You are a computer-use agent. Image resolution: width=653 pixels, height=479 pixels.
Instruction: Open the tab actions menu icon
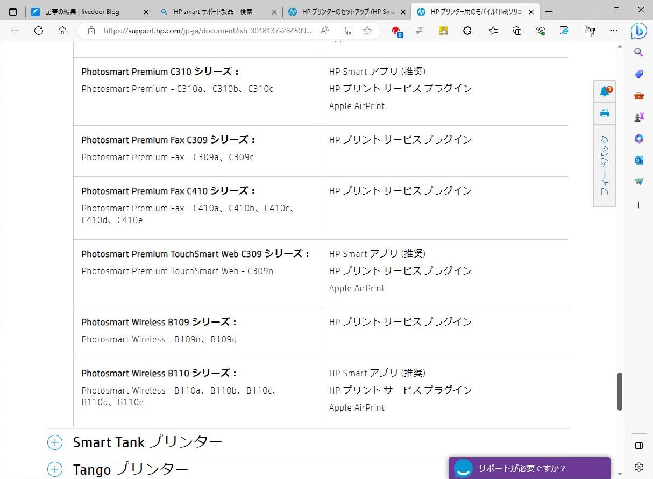pyautogui.click(x=13, y=11)
